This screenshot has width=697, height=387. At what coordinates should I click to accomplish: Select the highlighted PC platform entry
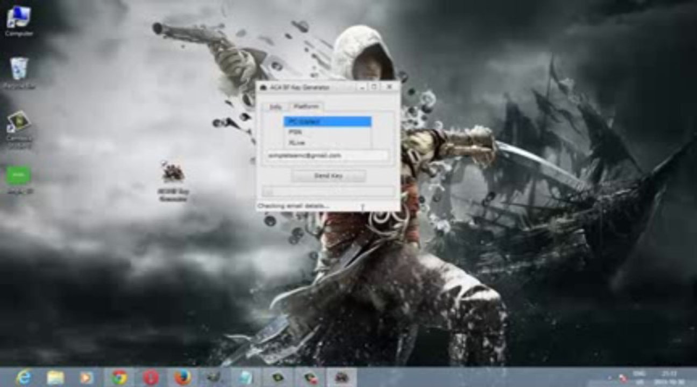click(x=327, y=121)
